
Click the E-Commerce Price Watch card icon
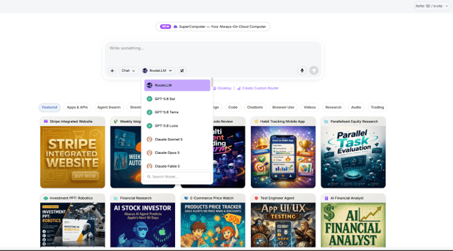pos(186,198)
